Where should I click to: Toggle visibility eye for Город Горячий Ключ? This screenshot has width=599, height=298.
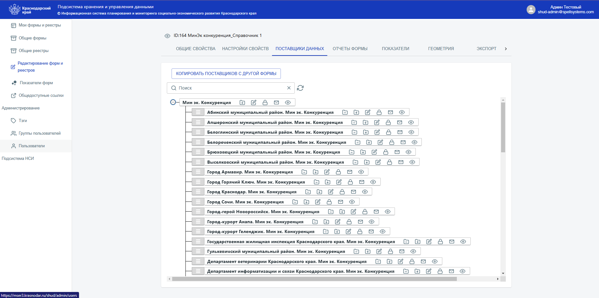point(373,182)
